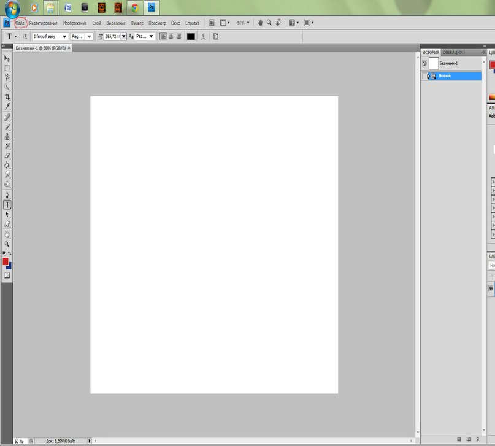Open the Редактирование menu
This screenshot has width=495, height=446.
[44, 23]
